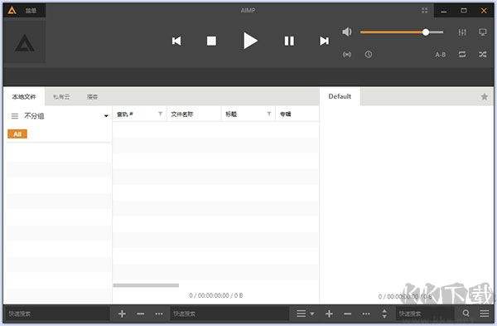Switch to the 播客 tab
This screenshot has height=326, width=497.
point(92,96)
